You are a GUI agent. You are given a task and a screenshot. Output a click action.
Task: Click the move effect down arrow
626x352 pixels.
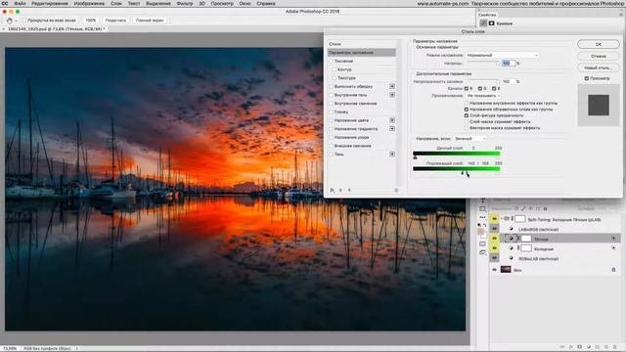[x=349, y=191]
